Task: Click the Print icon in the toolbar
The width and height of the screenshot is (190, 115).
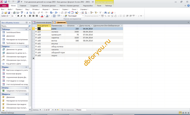Action: coord(14,13)
